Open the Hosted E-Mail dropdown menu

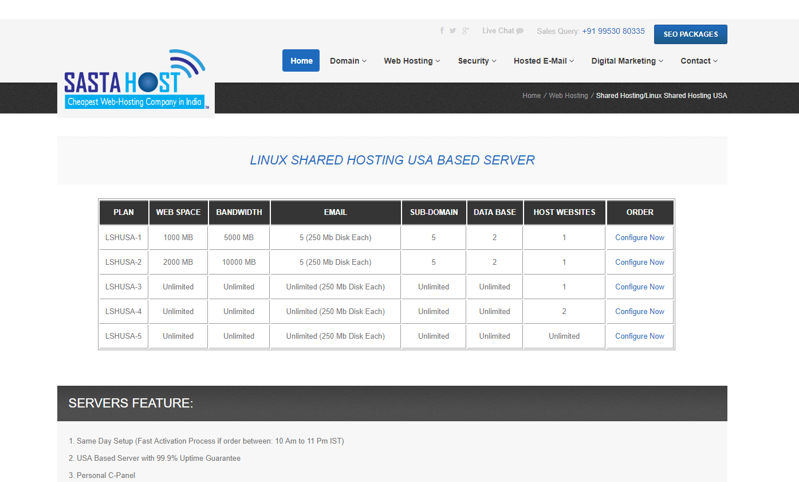544,61
